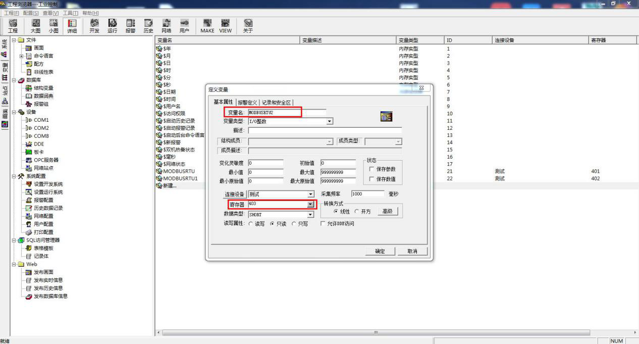Viewport: 639px width, 344px height.
Task: Enable the 保存参数 checkbox
Action: tap(371, 169)
